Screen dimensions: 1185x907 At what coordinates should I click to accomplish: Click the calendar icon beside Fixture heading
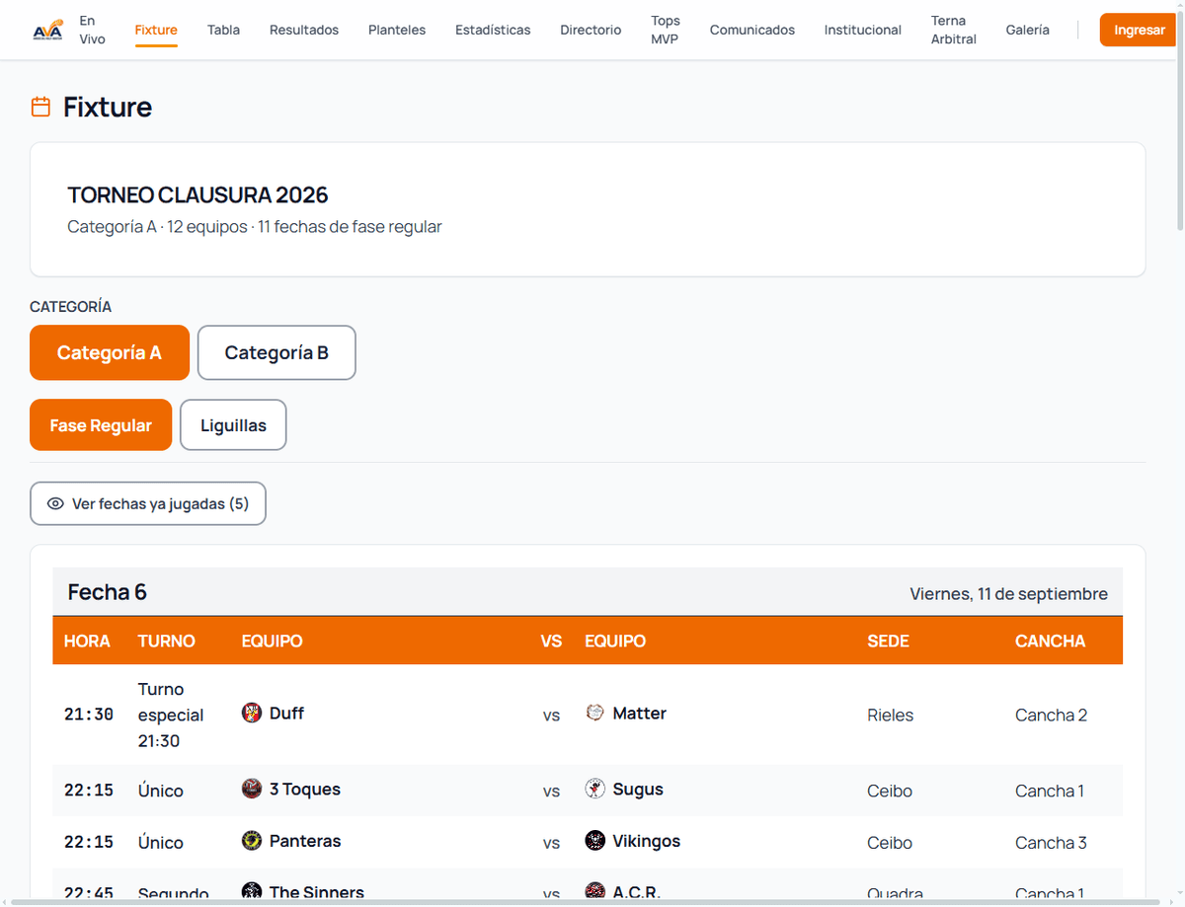tap(40, 107)
